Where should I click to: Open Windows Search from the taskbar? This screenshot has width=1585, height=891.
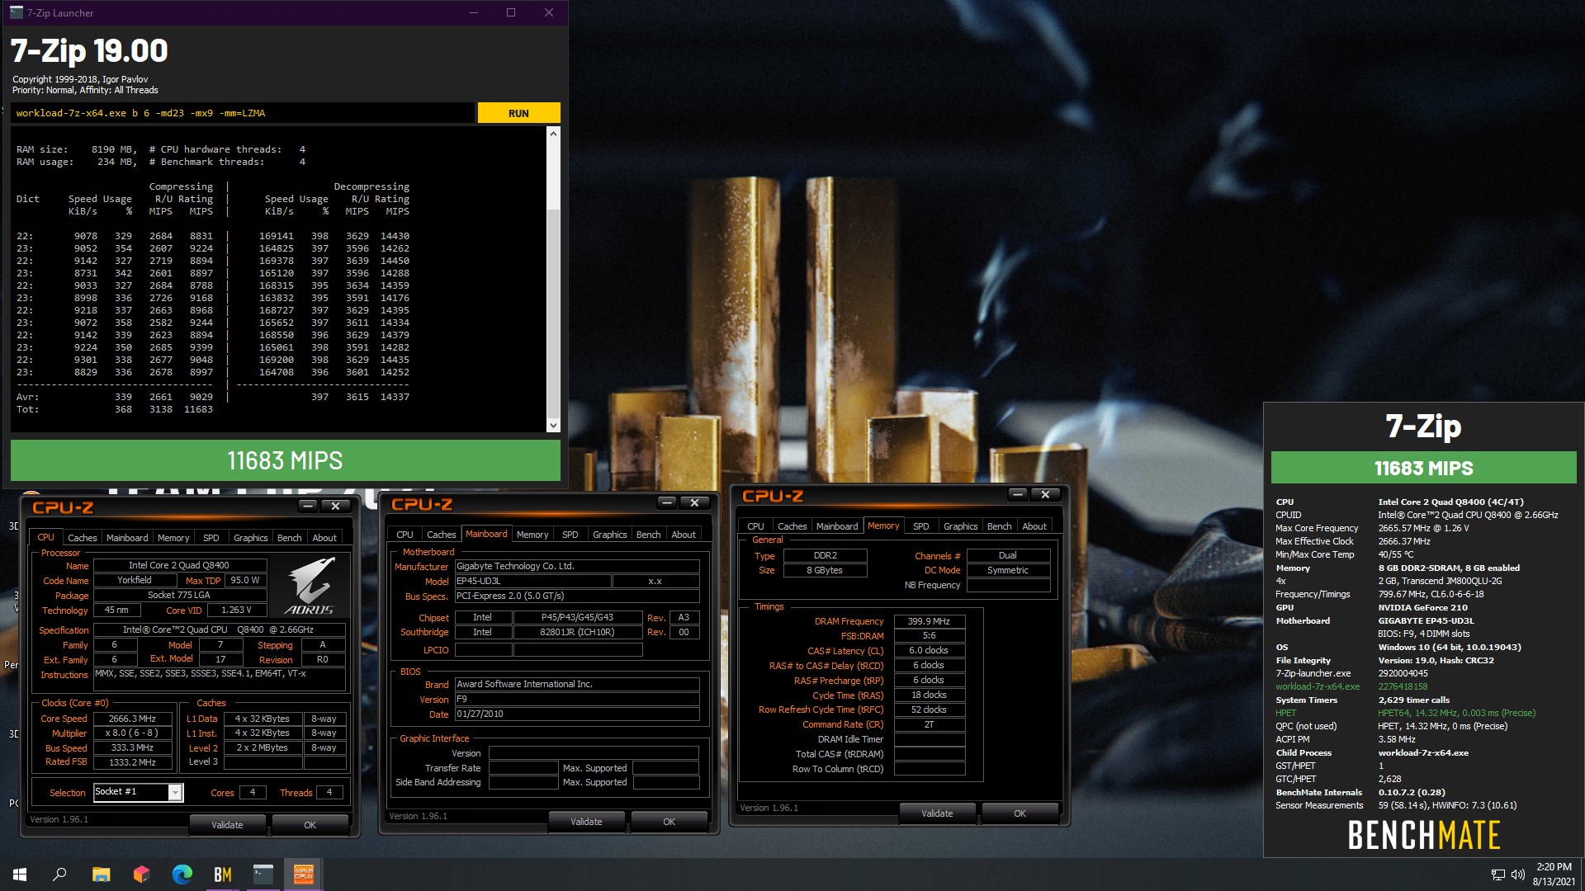pos(59,874)
